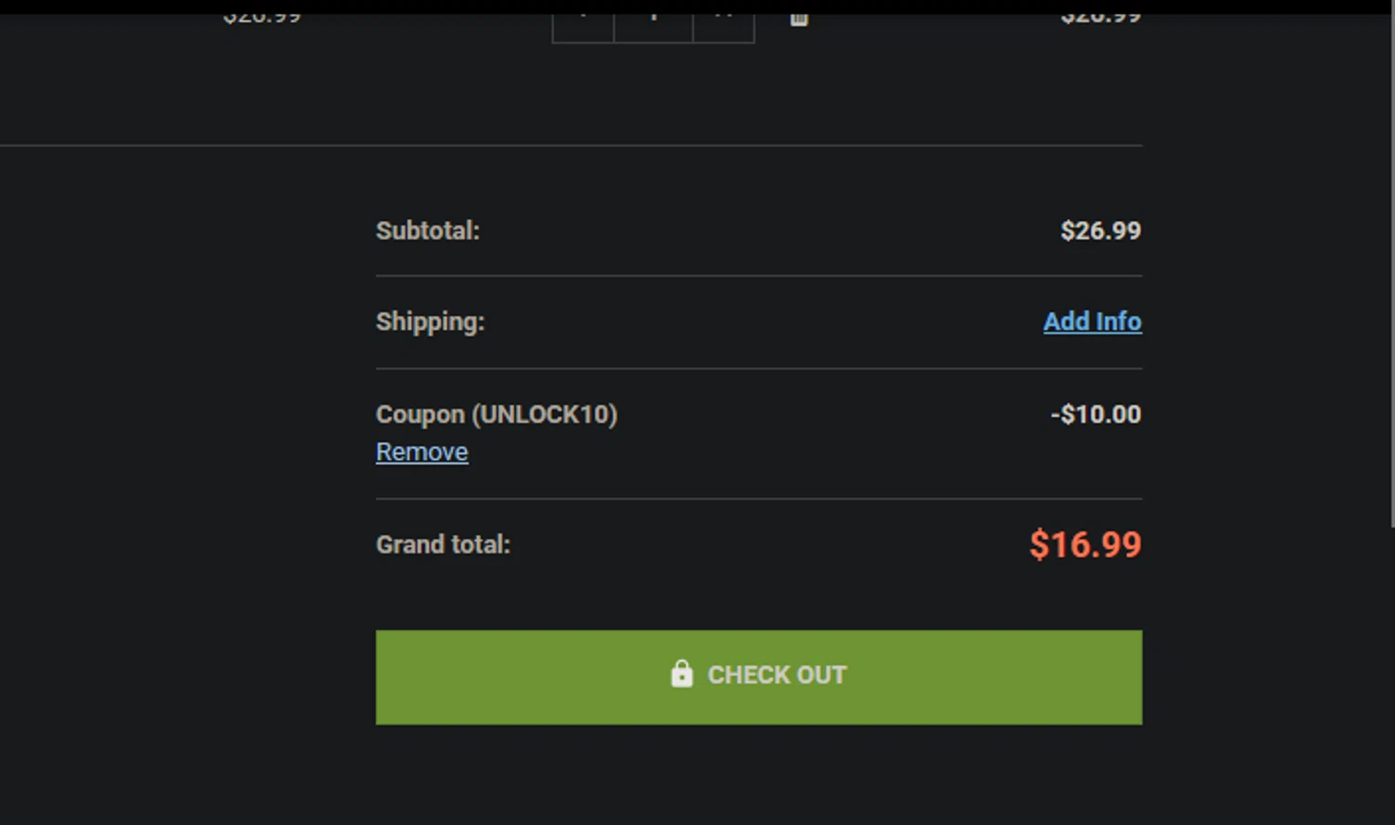Click the line total price above Subtotal

pos(1101,18)
